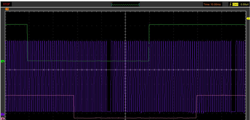The image size is (250, 120).
Task: Select the pink trace's low-level bottom segment
Action: pos(135,118)
